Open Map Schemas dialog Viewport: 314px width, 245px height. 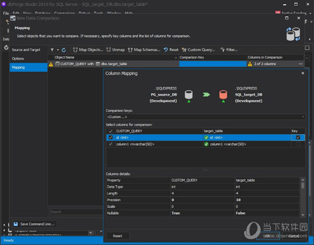[x=144, y=50]
